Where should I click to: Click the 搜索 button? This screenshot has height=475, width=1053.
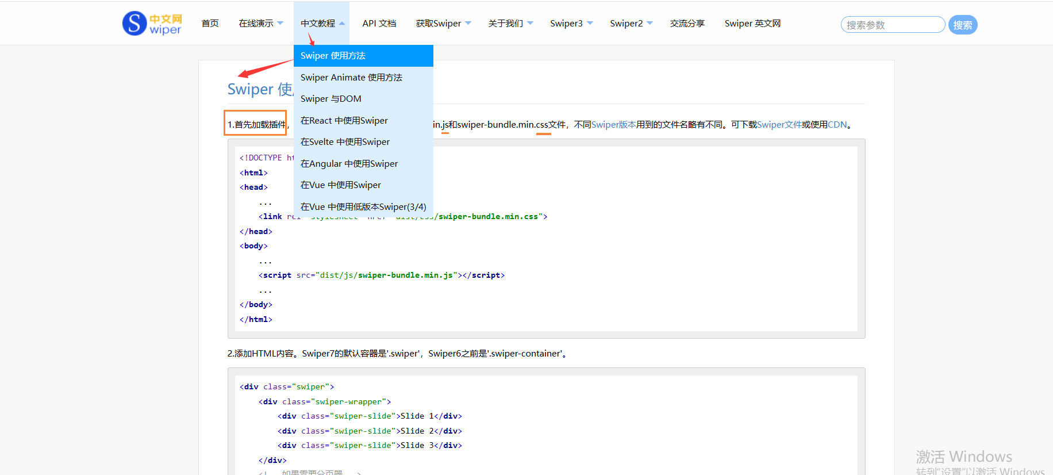963,25
